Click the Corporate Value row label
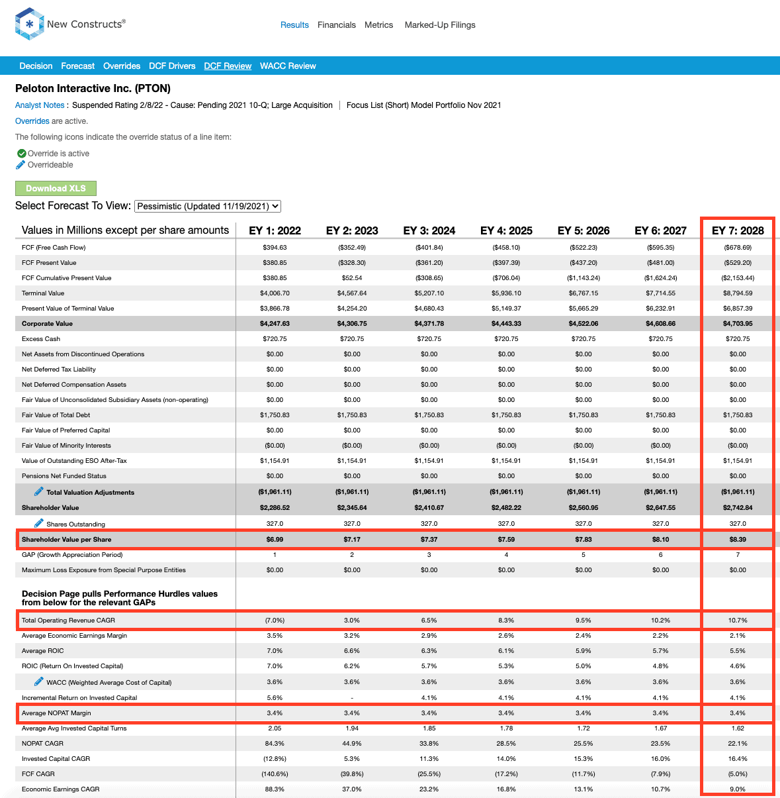 click(47, 324)
